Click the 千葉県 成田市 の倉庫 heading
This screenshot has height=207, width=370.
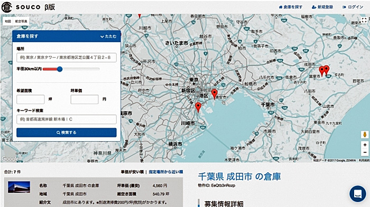click(x=239, y=176)
